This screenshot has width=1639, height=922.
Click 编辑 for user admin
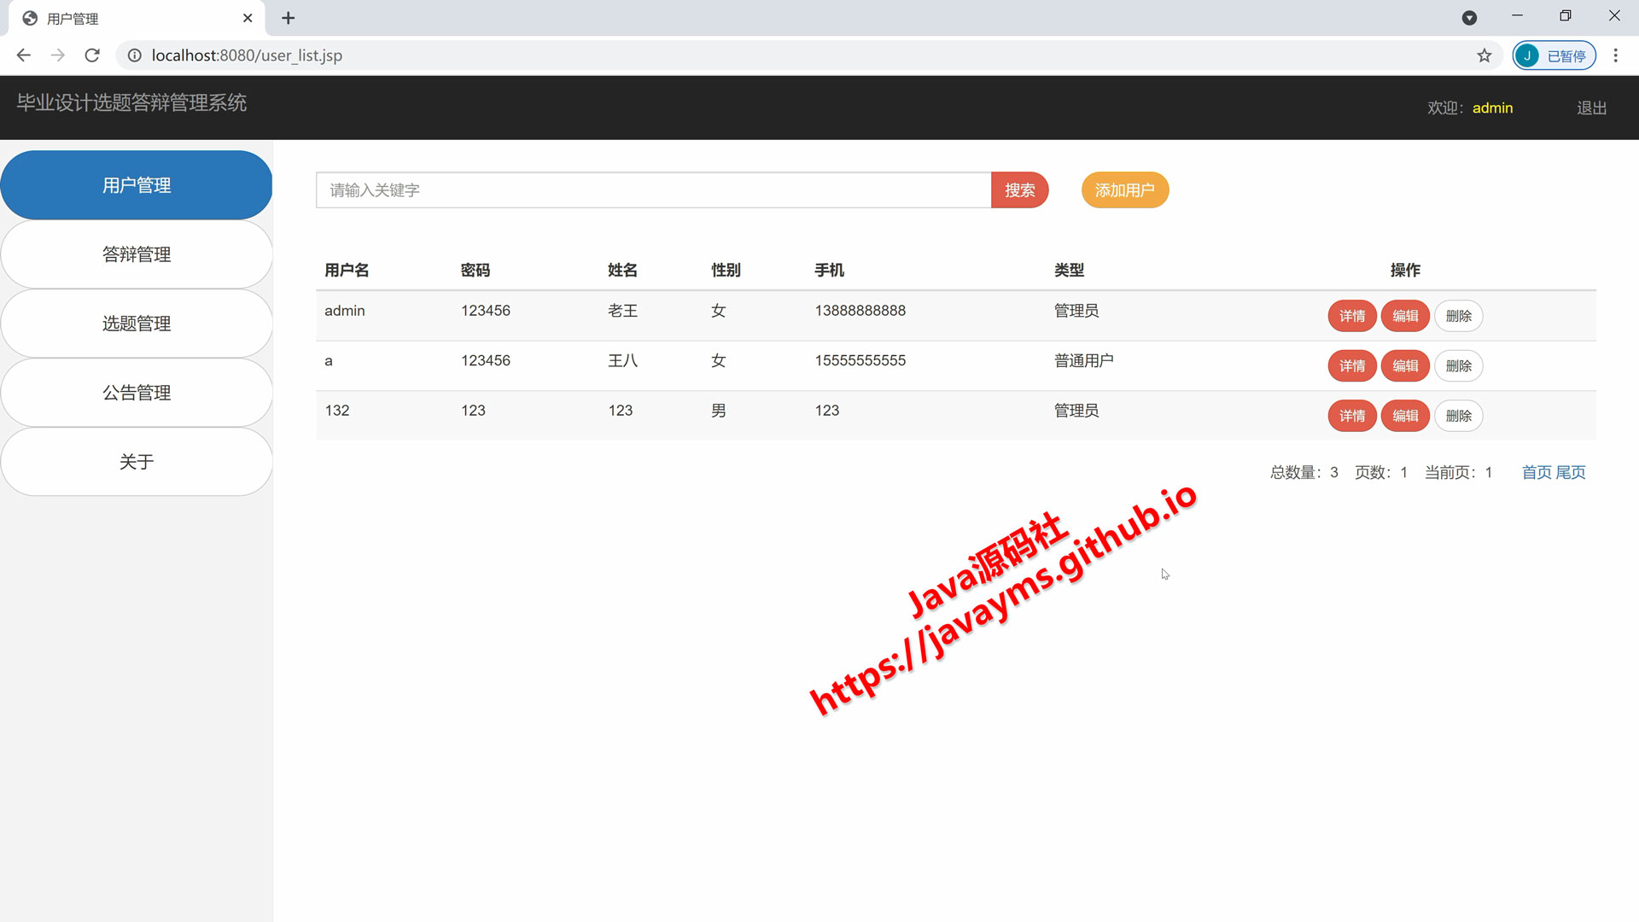pyautogui.click(x=1405, y=316)
